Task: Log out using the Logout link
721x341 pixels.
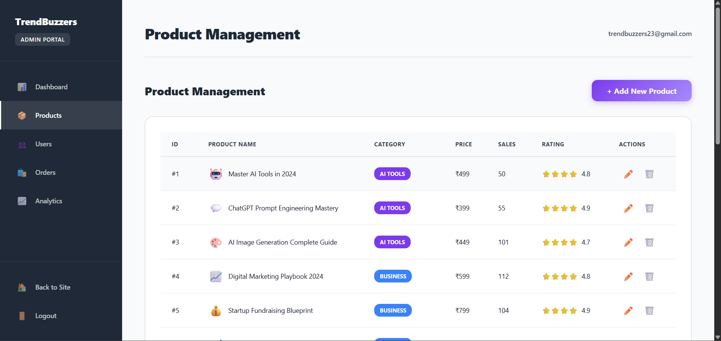Action: click(x=45, y=316)
